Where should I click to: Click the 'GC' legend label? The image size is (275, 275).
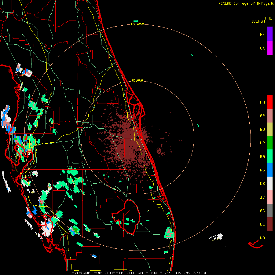point(262,211)
